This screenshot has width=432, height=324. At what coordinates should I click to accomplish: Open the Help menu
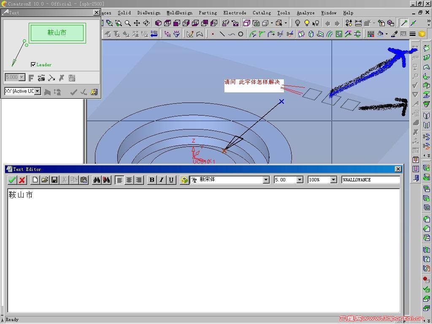[x=348, y=13]
